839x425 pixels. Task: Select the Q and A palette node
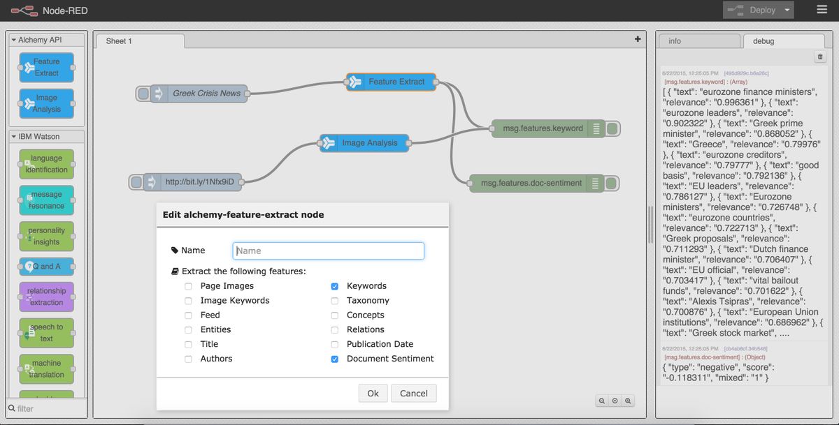46,267
